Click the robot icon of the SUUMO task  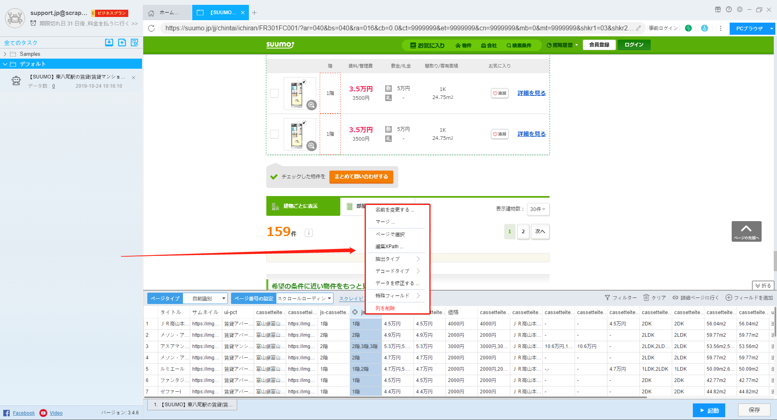(x=16, y=81)
